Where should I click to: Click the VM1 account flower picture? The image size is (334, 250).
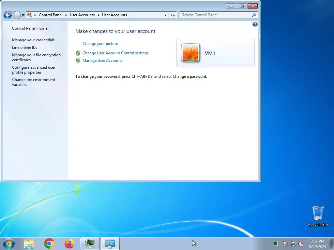(x=190, y=53)
